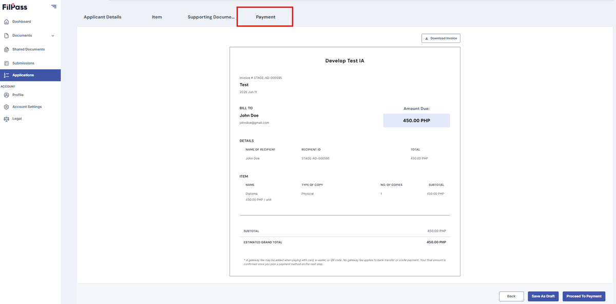The width and height of the screenshot is (616, 304).
Task: Switch to Item tab
Action: (157, 17)
